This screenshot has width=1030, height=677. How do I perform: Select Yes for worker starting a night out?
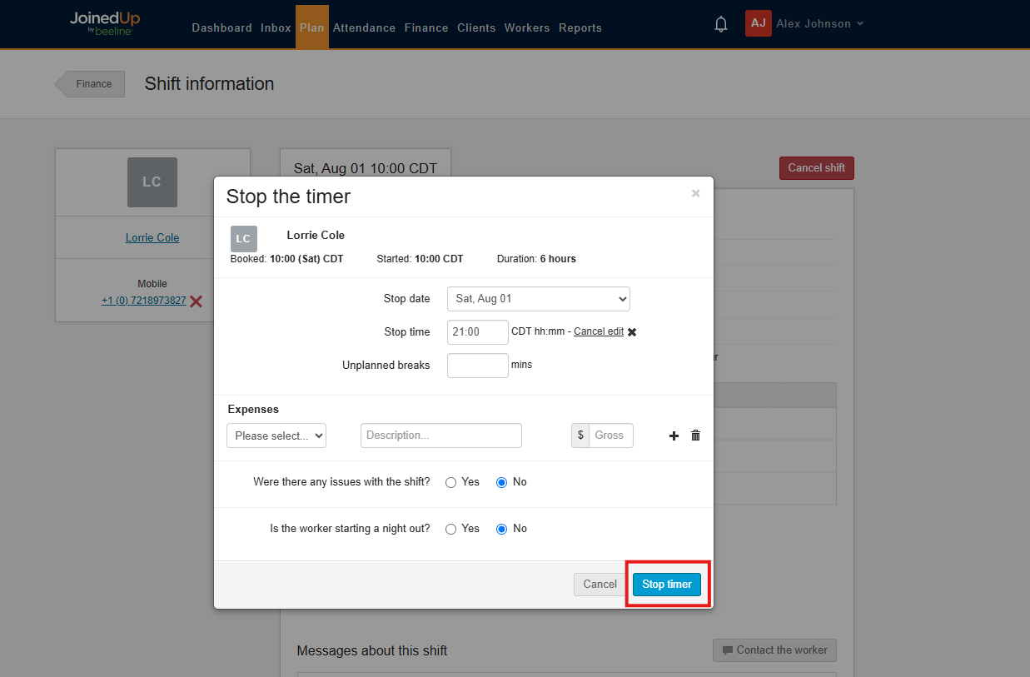pyautogui.click(x=451, y=529)
